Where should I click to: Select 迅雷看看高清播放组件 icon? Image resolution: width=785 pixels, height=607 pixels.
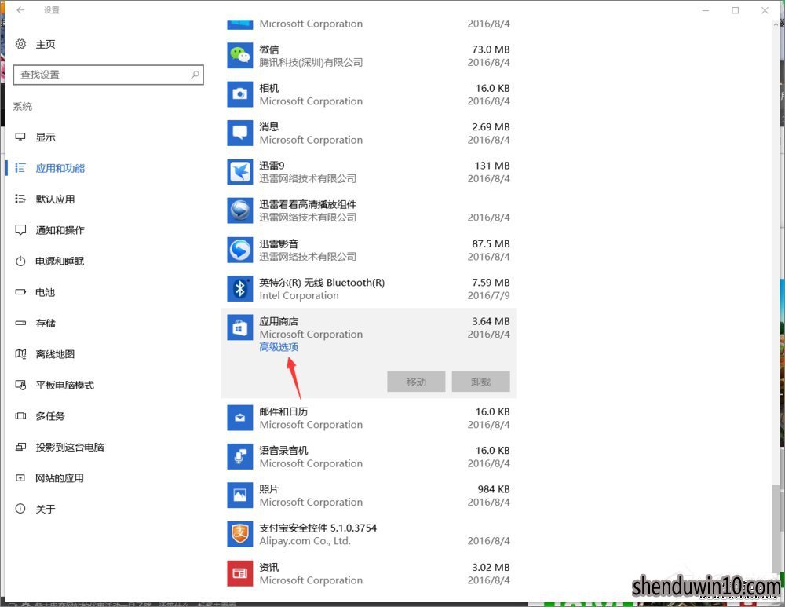[x=239, y=210]
